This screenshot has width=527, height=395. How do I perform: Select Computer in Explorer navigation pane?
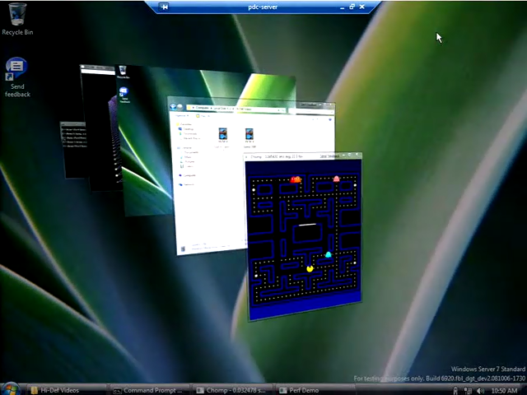point(187,175)
